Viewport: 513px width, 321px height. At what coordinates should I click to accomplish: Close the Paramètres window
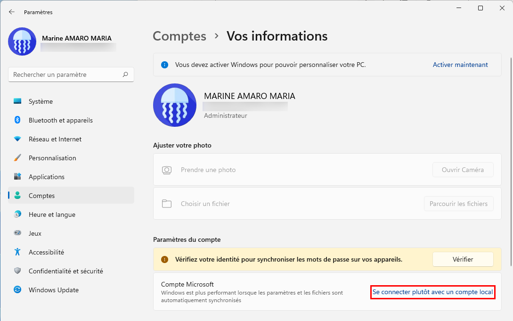point(502,8)
